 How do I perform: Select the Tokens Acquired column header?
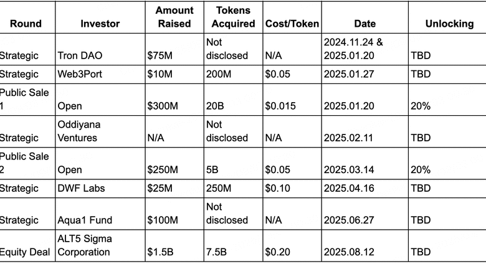coord(235,17)
